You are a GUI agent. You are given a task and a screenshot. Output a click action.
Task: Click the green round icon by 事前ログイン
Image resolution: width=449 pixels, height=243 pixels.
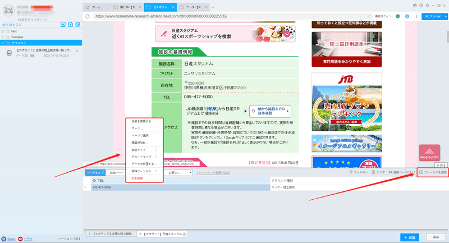click(x=398, y=16)
